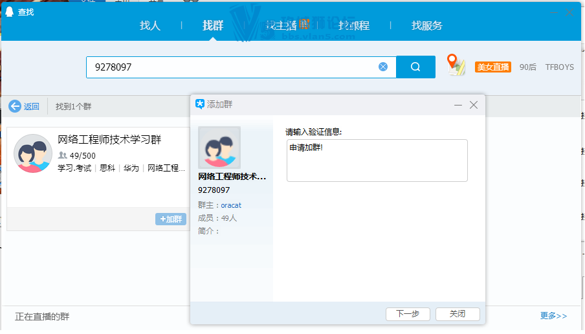Viewport: 585px width, 334px height.
Task: Click the +加群 button on group card
Action: point(171,219)
